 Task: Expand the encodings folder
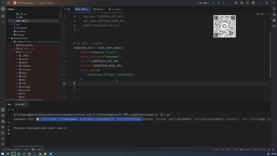(x=17, y=87)
